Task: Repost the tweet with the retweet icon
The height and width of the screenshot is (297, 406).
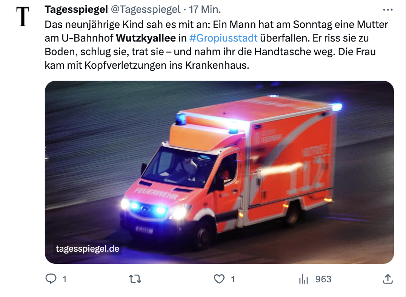Action: (x=135, y=279)
